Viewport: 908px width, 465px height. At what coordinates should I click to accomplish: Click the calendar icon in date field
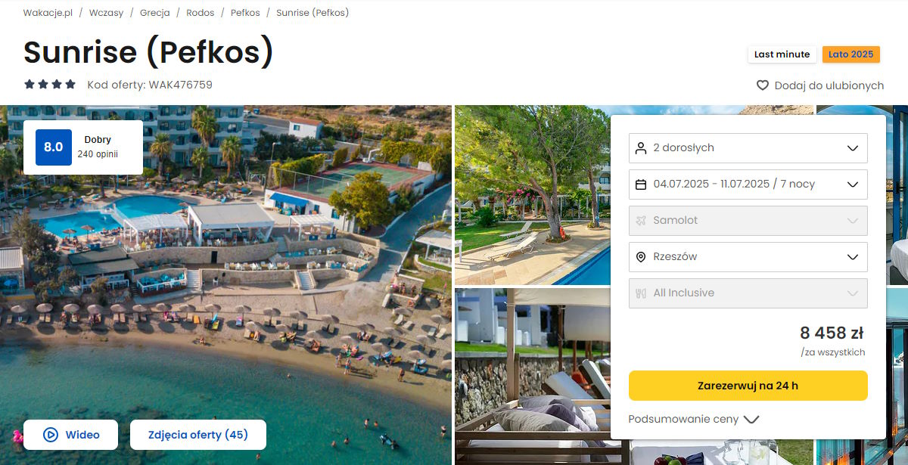(641, 184)
